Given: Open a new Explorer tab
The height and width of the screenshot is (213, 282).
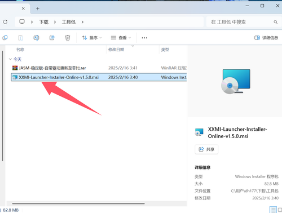Looking at the screenshot, I should coord(38,8).
